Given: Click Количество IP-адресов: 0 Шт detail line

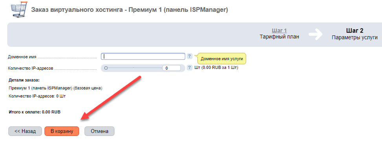Looking at the screenshot, I should pyautogui.click(x=37, y=96).
